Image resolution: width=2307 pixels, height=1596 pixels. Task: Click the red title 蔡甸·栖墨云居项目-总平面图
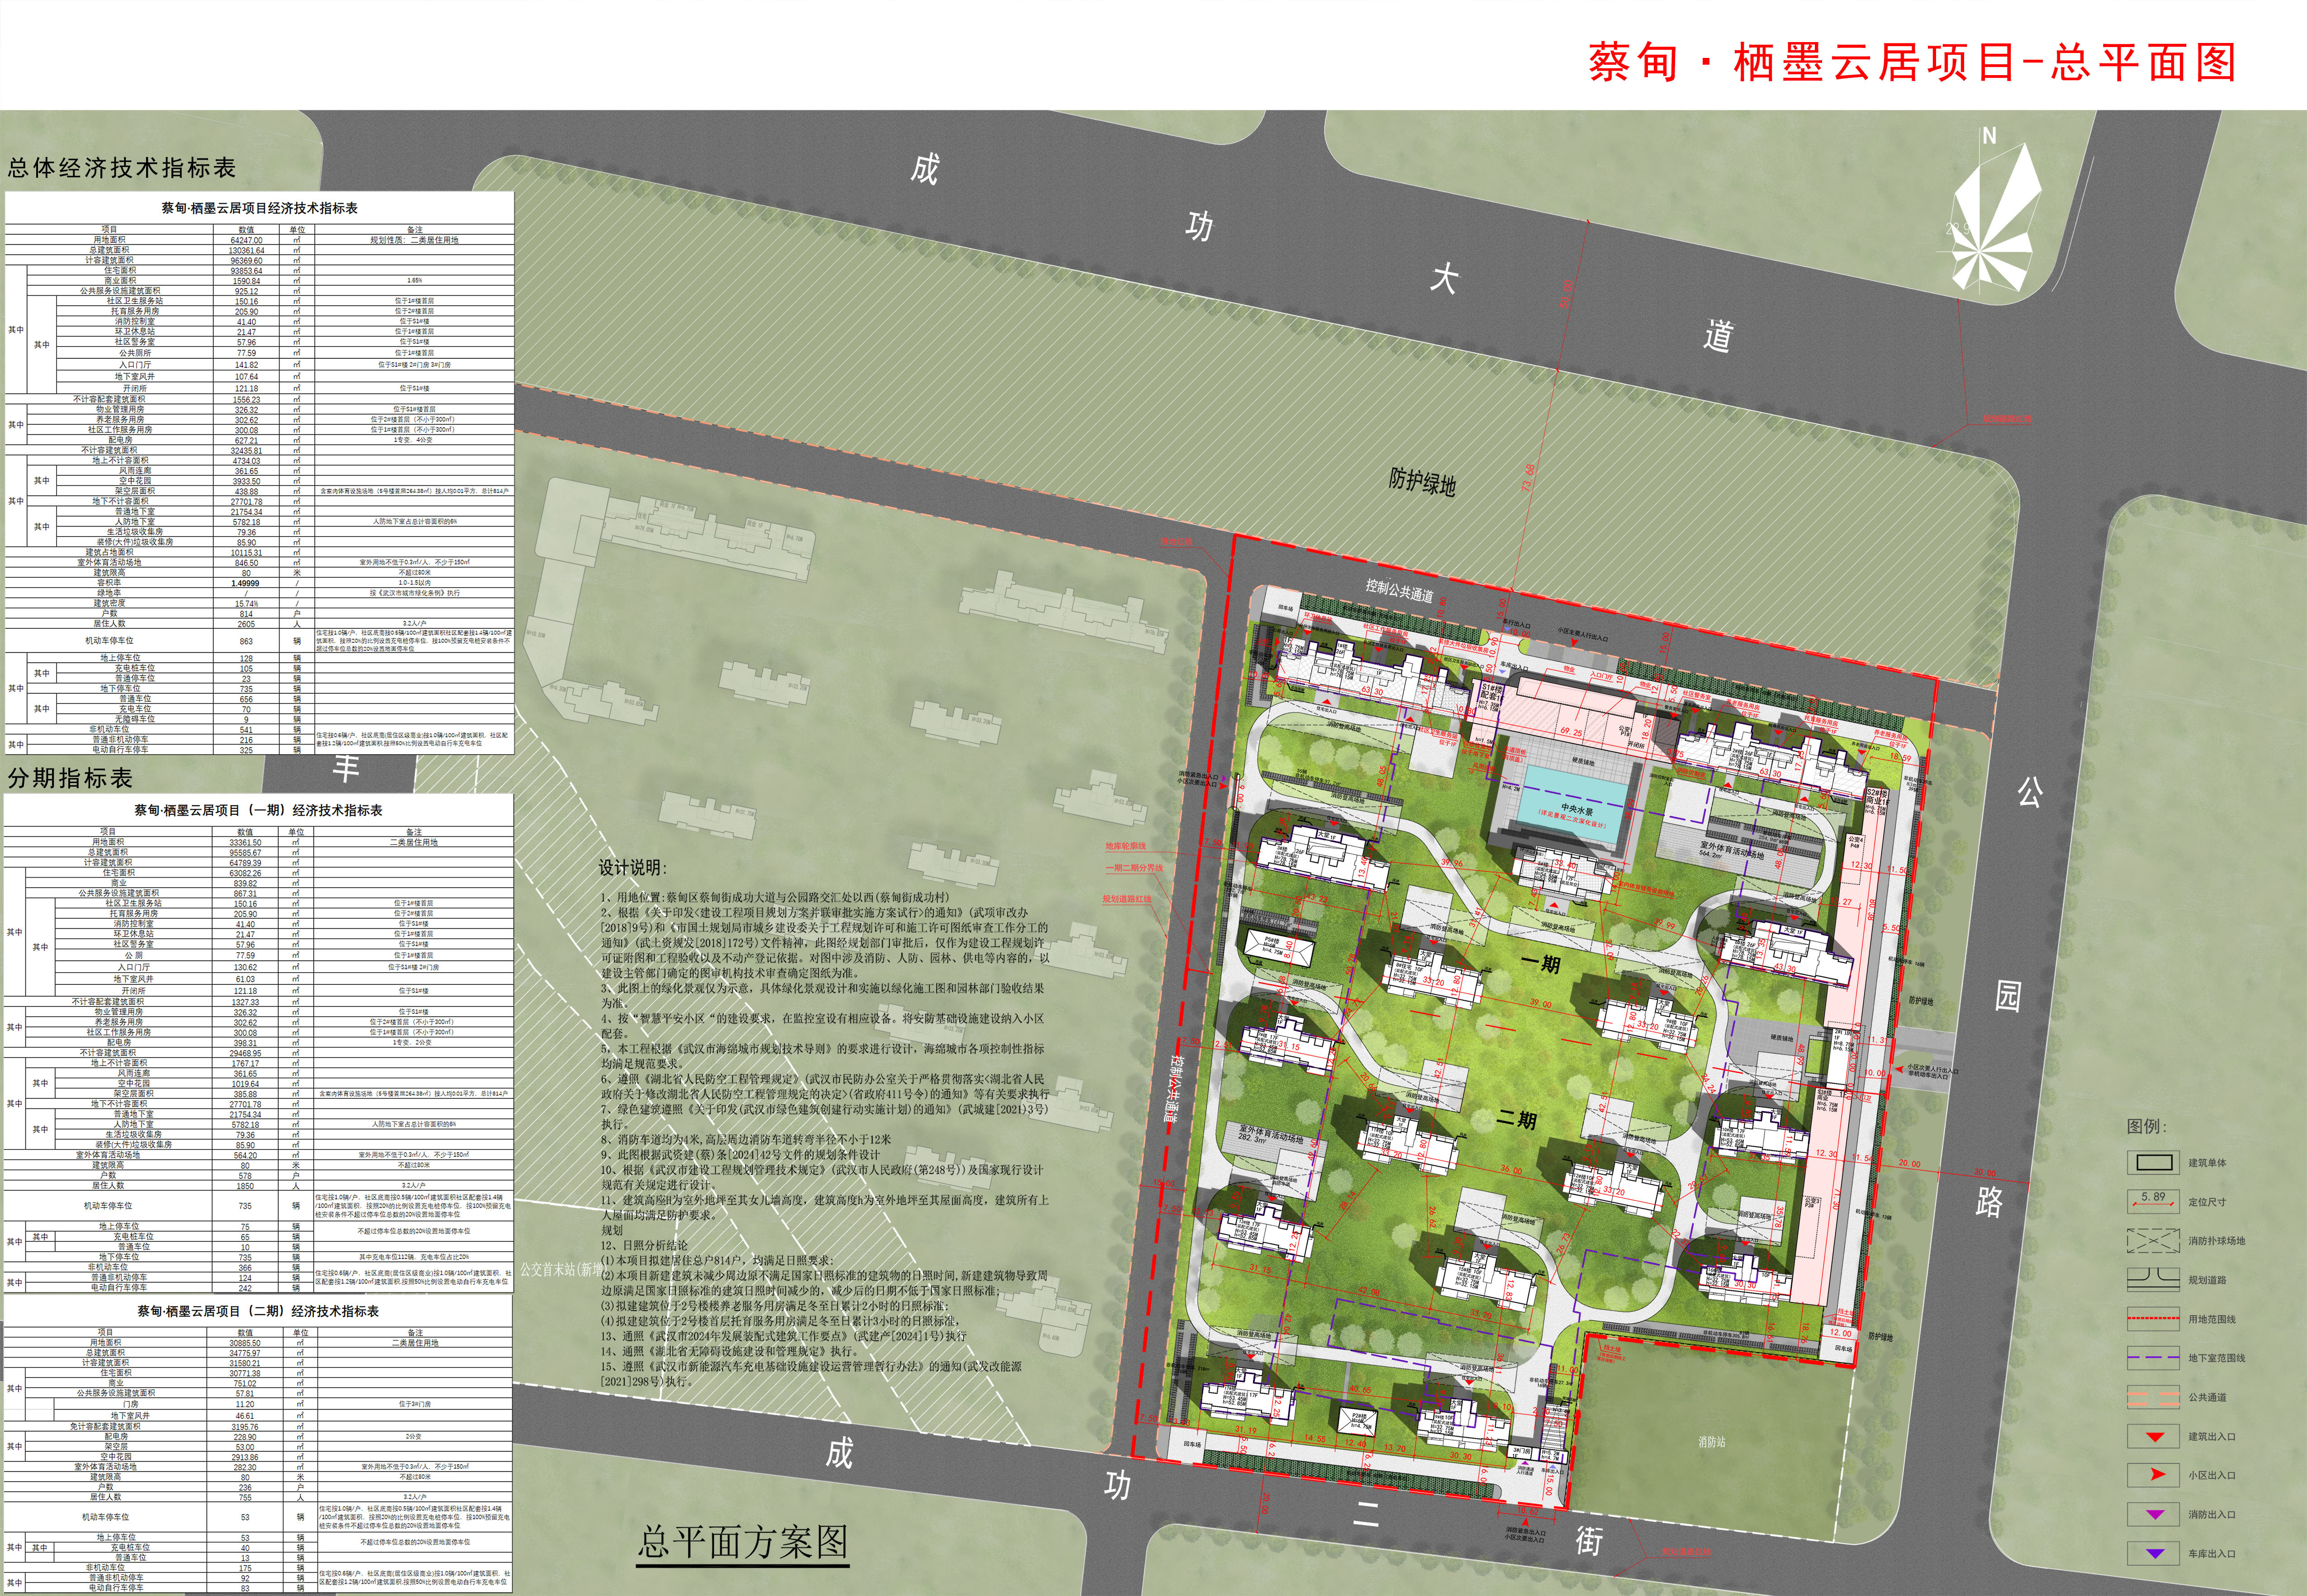pos(1911,62)
